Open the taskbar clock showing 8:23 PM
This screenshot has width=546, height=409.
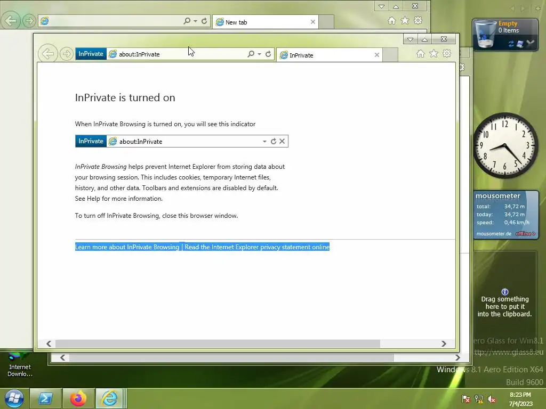[x=520, y=399]
